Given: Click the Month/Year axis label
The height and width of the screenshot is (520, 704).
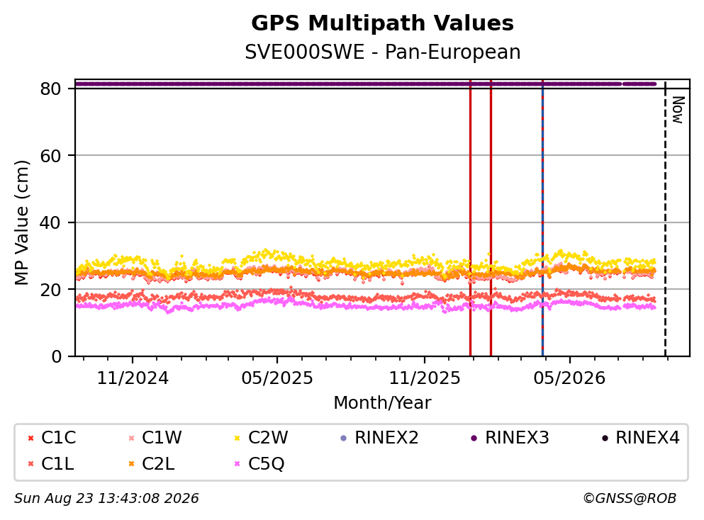Looking at the screenshot, I should click(x=382, y=403).
